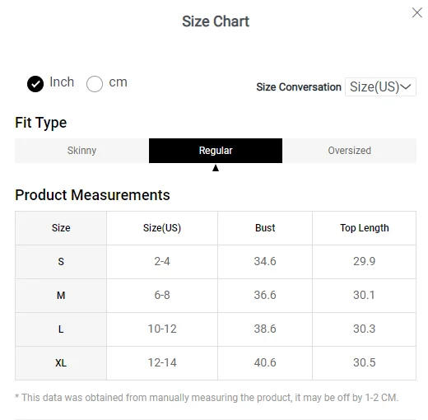
Task: Choose the Oversized fit type tab
Action: 349,151
